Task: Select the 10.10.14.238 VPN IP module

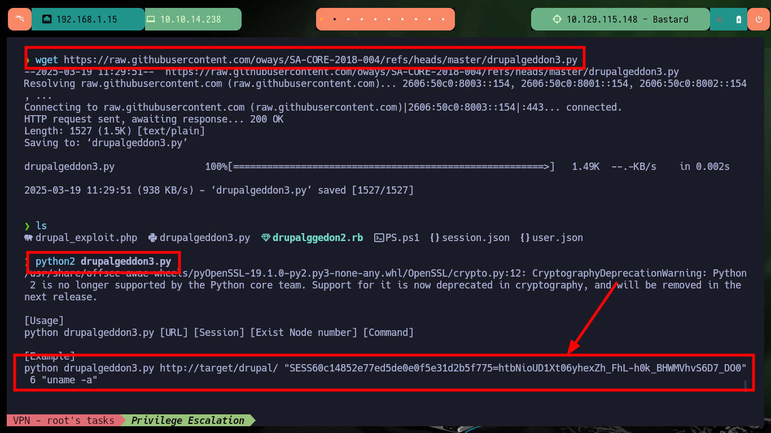Action: click(x=193, y=19)
